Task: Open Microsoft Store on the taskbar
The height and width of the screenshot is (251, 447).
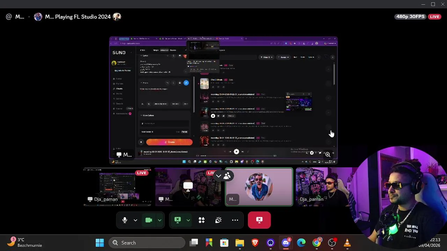Action: click(224, 243)
